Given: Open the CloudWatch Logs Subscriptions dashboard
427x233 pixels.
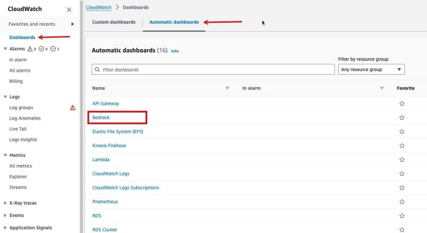Looking at the screenshot, I should (126, 188).
